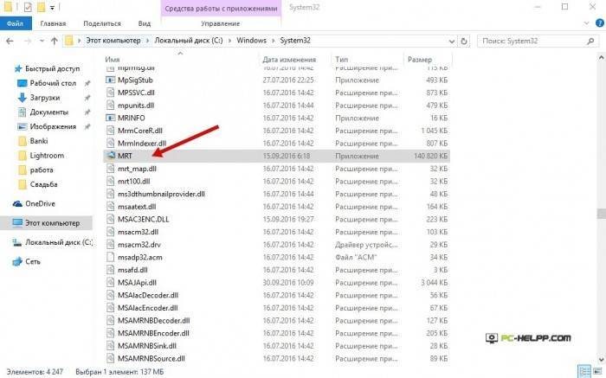
Task: Switch to Details view layout icon
Action: 584,371
